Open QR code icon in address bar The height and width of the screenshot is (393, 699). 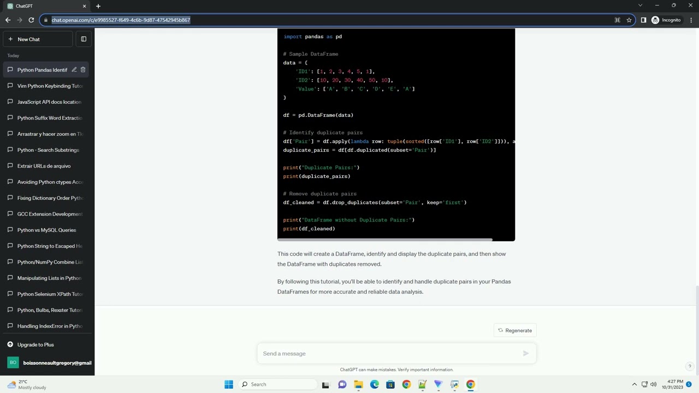pos(617,20)
